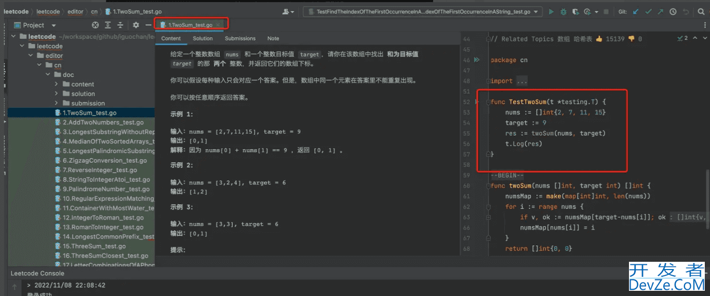Viewport: 710px width, 296px height.
Task: Click code line 'target := 9'
Action: tap(526, 123)
